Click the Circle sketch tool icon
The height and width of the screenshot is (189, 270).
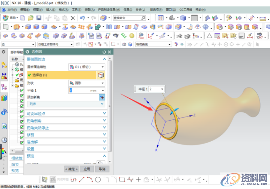click(98, 180)
